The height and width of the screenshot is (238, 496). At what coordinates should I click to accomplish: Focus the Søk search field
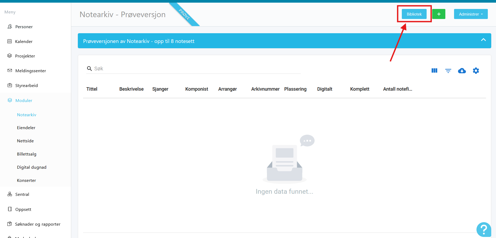pyautogui.click(x=195, y=69)
